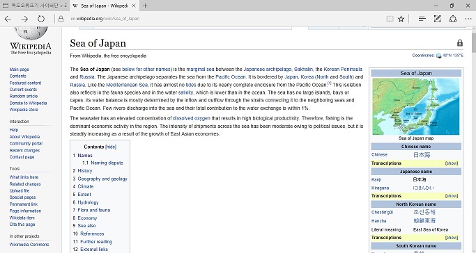Viewport: 476px width, 253px height.
Task: Open Special pages link
Action: click(22, 197)
